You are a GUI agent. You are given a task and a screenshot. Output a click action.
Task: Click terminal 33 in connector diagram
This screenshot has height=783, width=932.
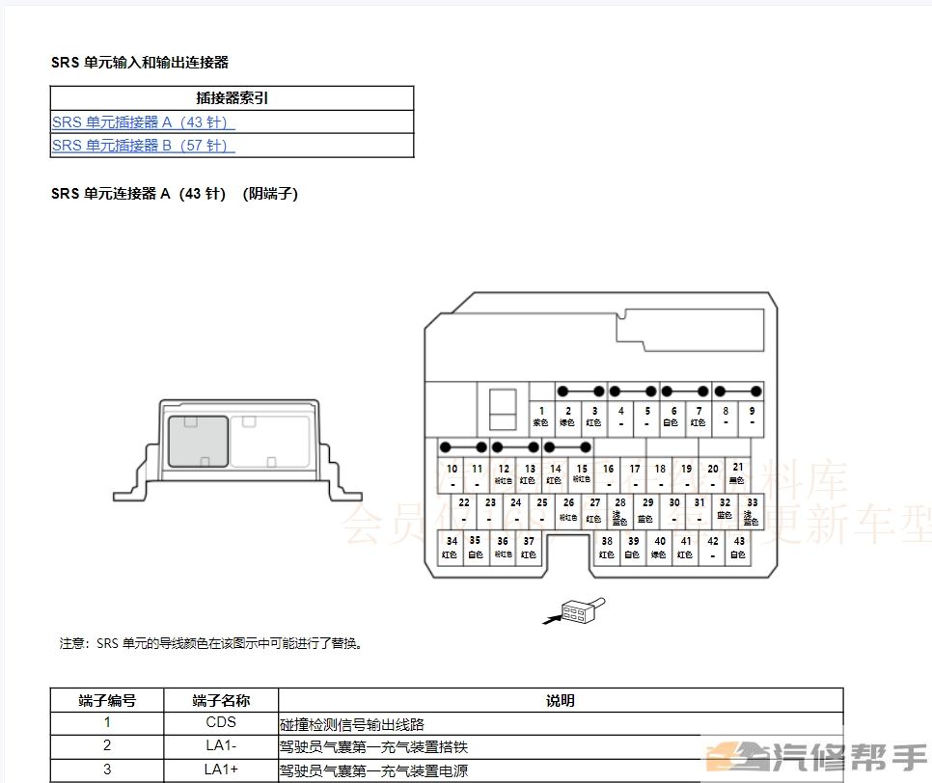(752, 510)
